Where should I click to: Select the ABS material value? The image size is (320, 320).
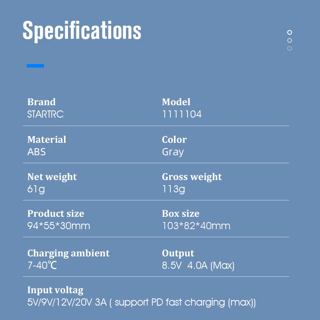[x=36, y=152]
